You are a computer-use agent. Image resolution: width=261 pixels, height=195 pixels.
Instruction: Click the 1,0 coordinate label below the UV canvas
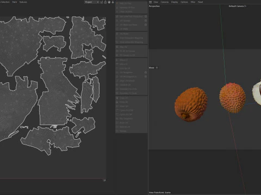[x=104, y=180]
